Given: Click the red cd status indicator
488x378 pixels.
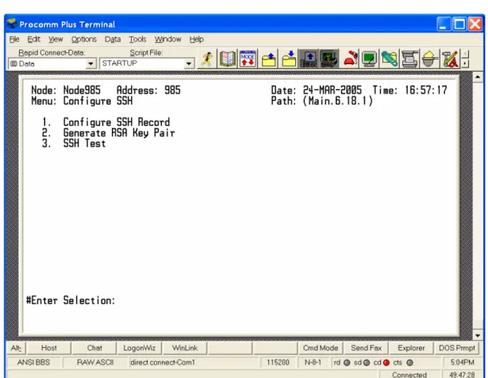Looking at the screenshot, I should [x=386, y=362].
